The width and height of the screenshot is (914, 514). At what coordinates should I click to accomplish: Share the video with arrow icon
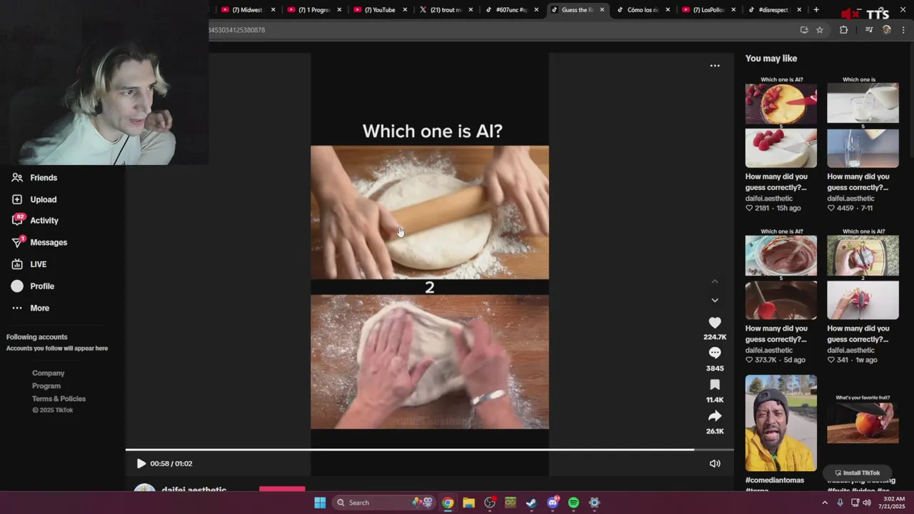715,416
